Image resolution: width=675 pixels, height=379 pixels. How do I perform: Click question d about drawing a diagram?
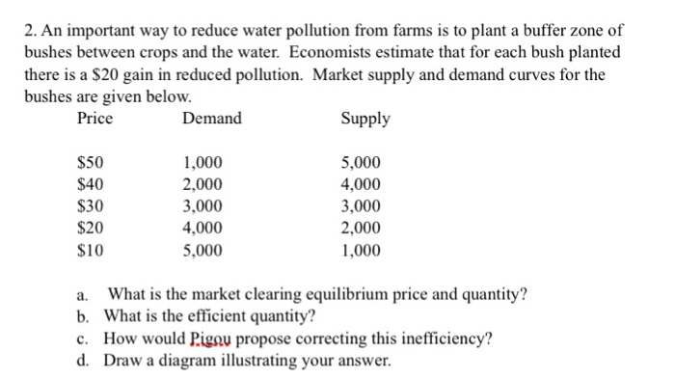(234, 361)
